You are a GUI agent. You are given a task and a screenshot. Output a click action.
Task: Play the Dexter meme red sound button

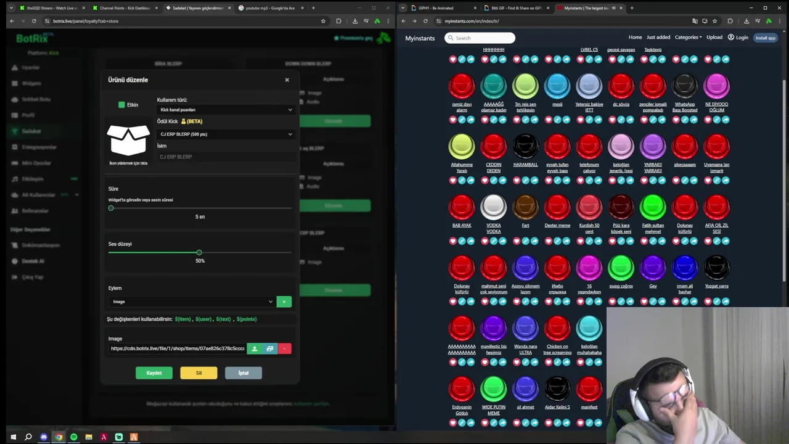[x=557, y=207]
